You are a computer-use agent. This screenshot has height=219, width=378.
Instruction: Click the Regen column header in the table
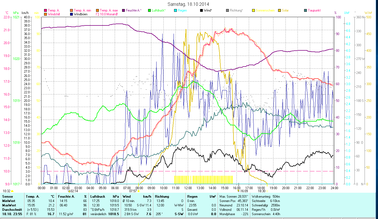click(192, 197)
